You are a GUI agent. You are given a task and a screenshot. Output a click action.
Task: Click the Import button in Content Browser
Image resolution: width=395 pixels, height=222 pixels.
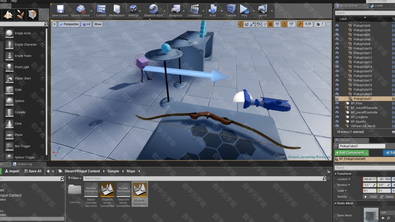[12, 171]
